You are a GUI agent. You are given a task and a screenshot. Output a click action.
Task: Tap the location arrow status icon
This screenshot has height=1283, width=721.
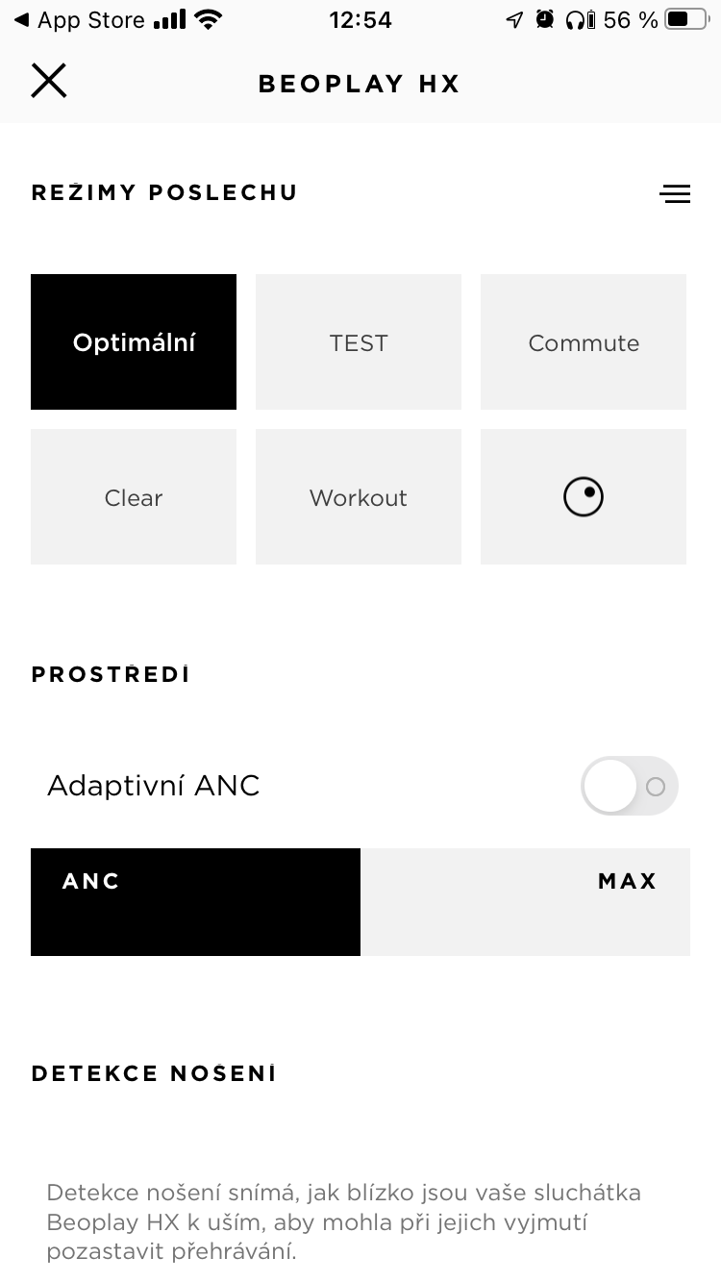514,19
